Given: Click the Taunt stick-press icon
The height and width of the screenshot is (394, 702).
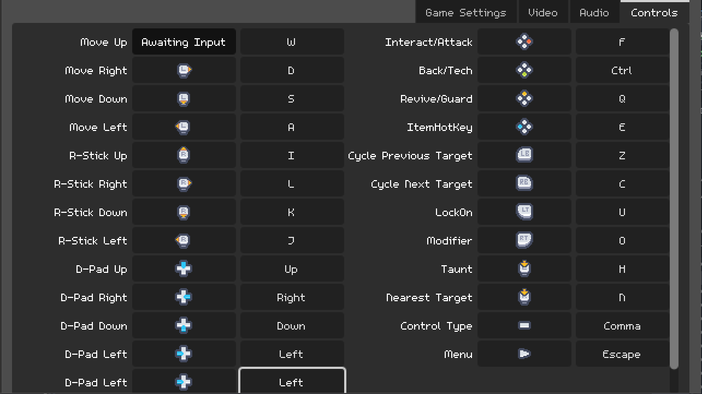Looking at the screenshot, I should [524, 269].
